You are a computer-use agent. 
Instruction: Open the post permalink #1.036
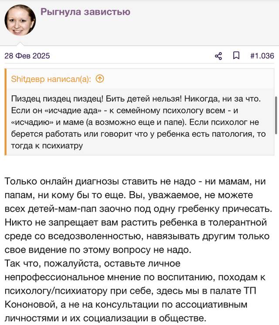(x=262, y=56)
